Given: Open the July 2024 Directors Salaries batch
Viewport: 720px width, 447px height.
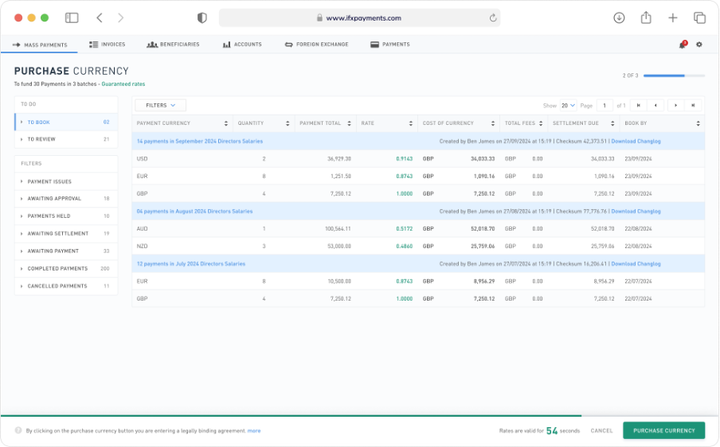Looking at the screenshot, I should [x=191, y=263].
